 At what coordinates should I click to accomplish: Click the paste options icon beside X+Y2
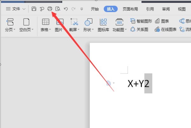(x=109, y=83)
